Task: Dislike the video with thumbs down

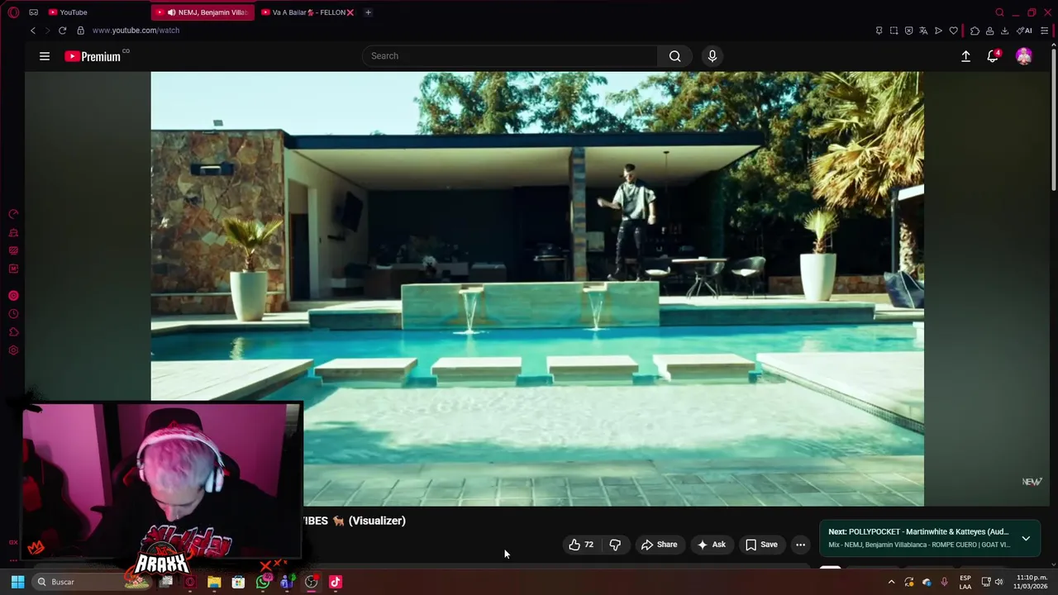Action: point(615,545)
